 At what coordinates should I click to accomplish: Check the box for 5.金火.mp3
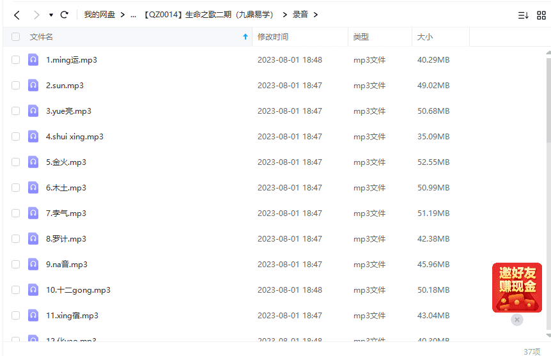pos(15,162)
